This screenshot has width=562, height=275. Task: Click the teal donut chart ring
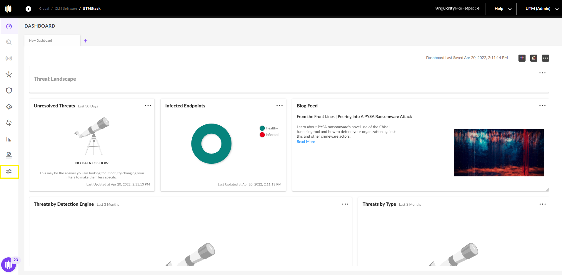[196, 144]
